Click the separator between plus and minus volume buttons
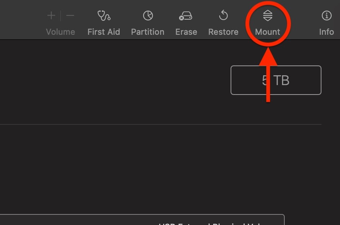The image size is (340, 225). [61, 16]
